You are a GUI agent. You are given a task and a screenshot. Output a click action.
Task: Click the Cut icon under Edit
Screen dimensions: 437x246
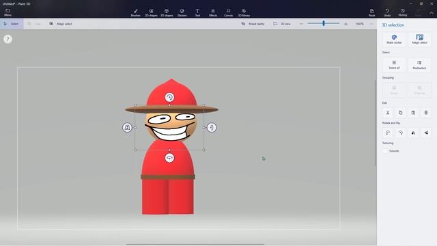click(388, 113)
